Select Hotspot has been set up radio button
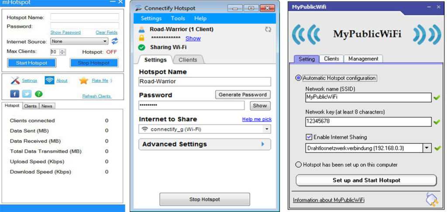Image resolution: width=447 pixels, height=212 pixels. click(x=299, y=165)
